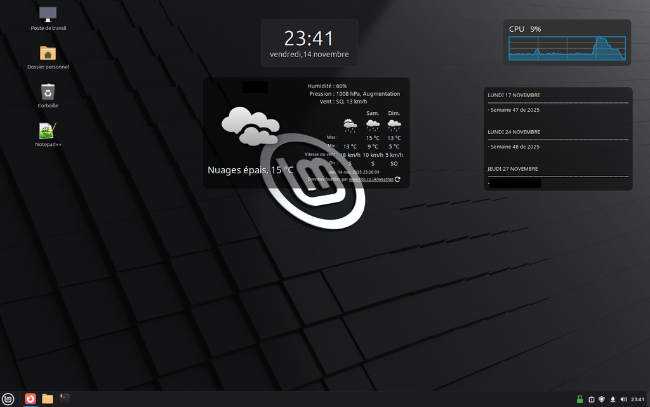Click the green padlock tray icon
This screenshot has width=650, height=407.
(x=580, y=399)
